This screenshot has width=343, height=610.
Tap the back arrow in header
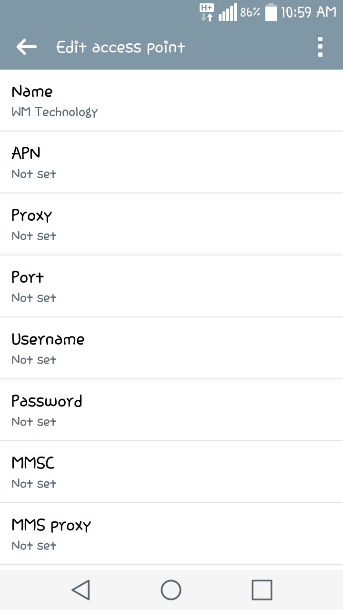(26, 47)
